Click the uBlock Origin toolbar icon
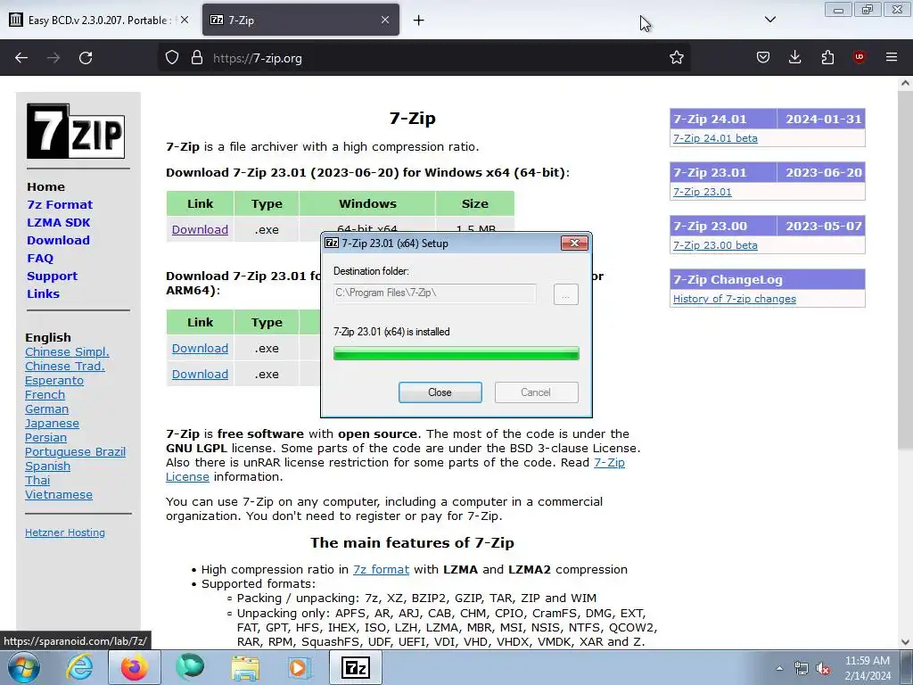913x685 pixels. tap(859, 58)
